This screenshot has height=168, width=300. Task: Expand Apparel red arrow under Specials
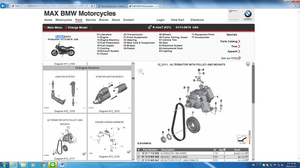(239, 51)
